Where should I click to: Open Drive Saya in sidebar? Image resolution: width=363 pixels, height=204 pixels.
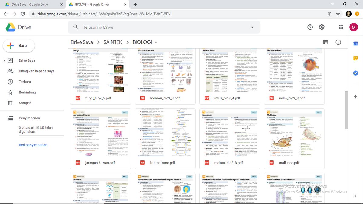coord(27,60)
